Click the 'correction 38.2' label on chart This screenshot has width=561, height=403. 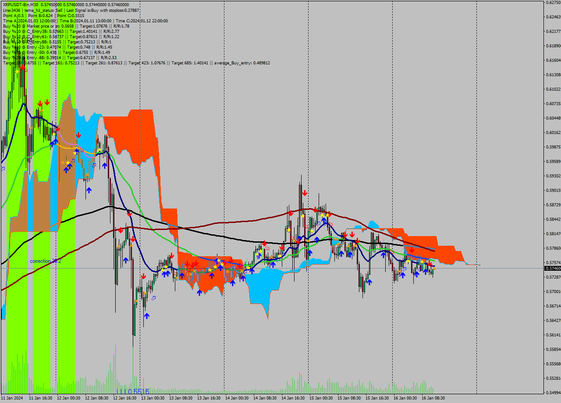coord(46,261)
